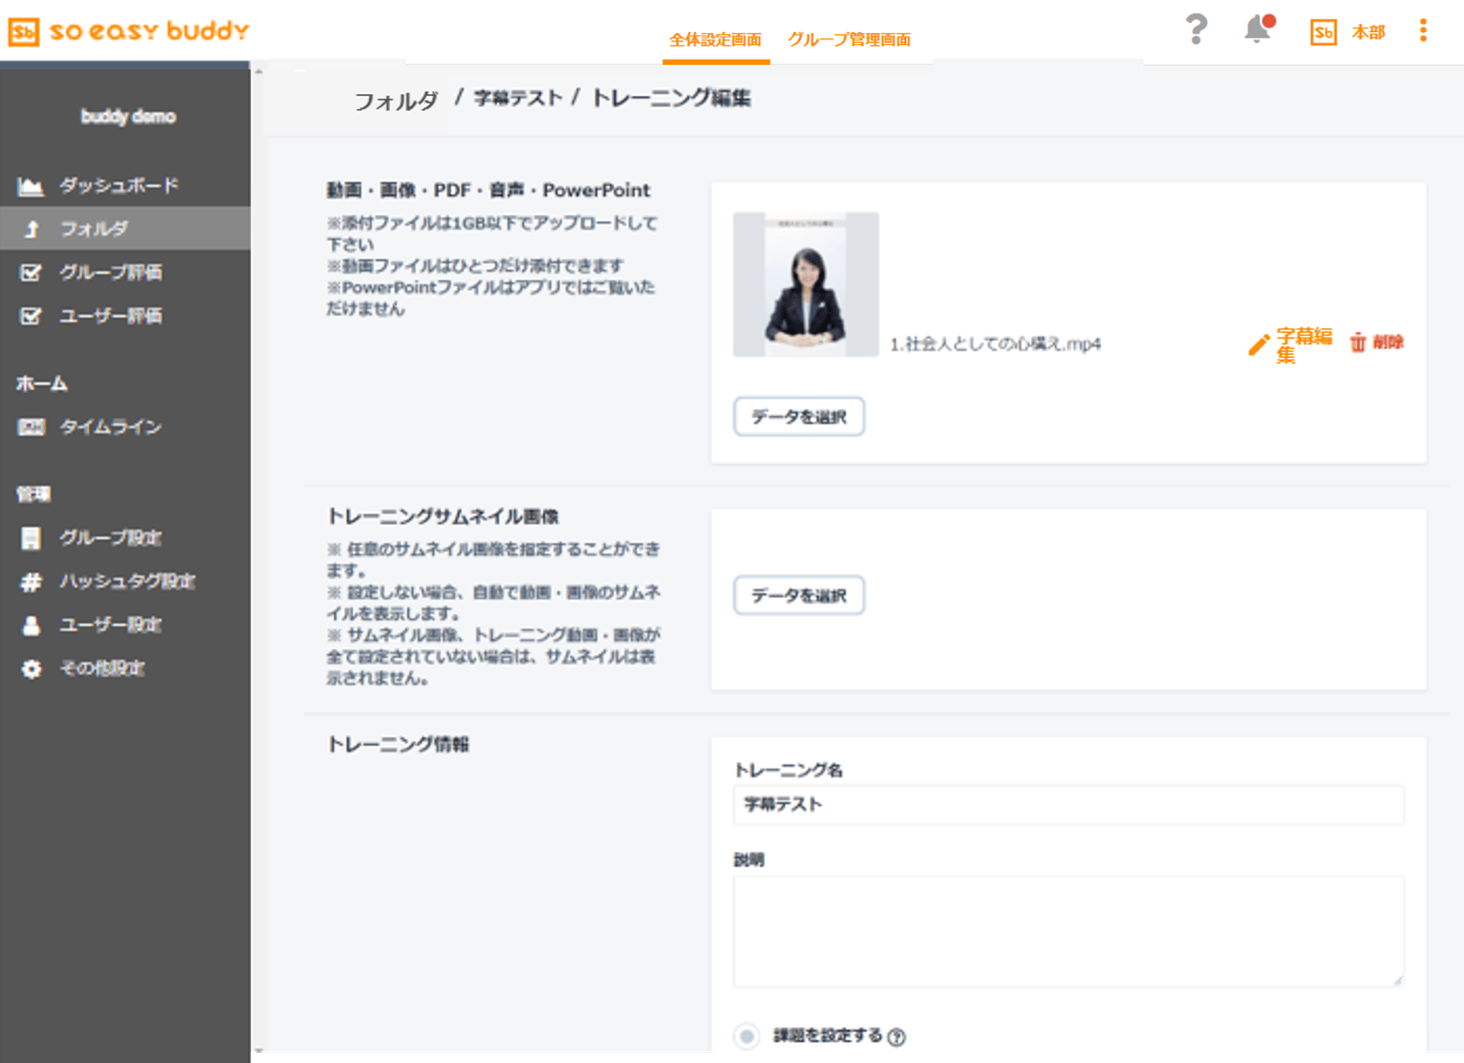
Task: Click the 字幕編集 link
Action: [1304, 345]
